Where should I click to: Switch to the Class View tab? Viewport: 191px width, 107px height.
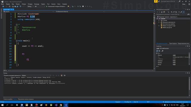click(x=184, y=43)
